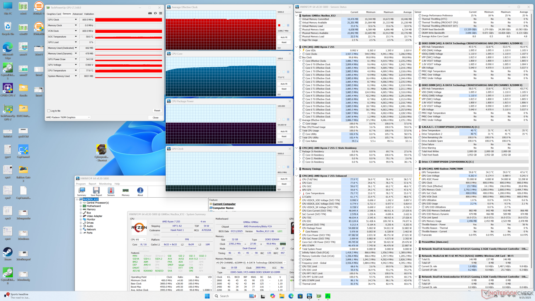
Task: Click red color swatch in Average Effective Clock
Action: [x=279, y=25]
